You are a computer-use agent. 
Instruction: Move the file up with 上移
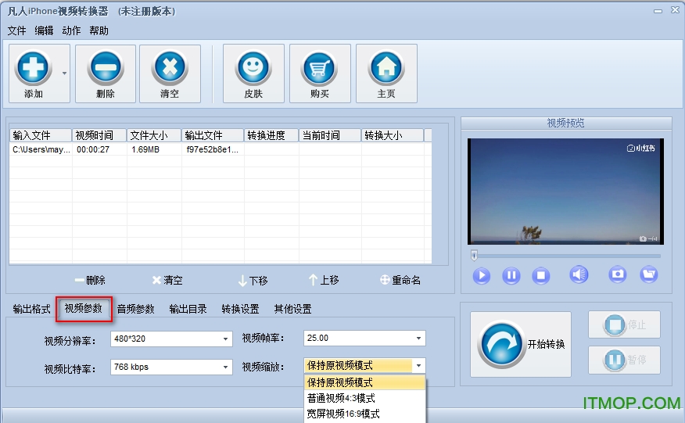(x=324, y=280)
